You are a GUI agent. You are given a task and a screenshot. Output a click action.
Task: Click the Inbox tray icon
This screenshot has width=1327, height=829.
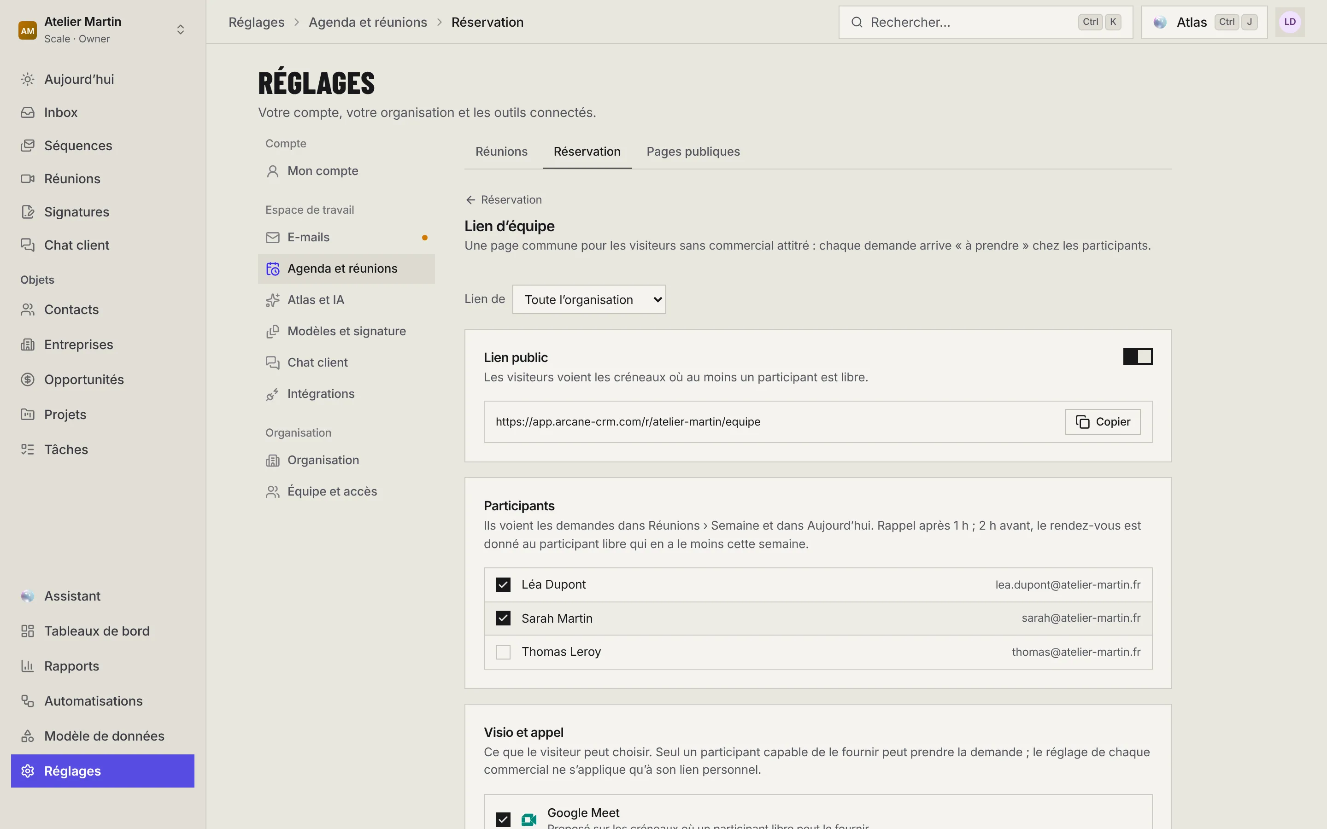pyautogui.click(x=28, y=112)
